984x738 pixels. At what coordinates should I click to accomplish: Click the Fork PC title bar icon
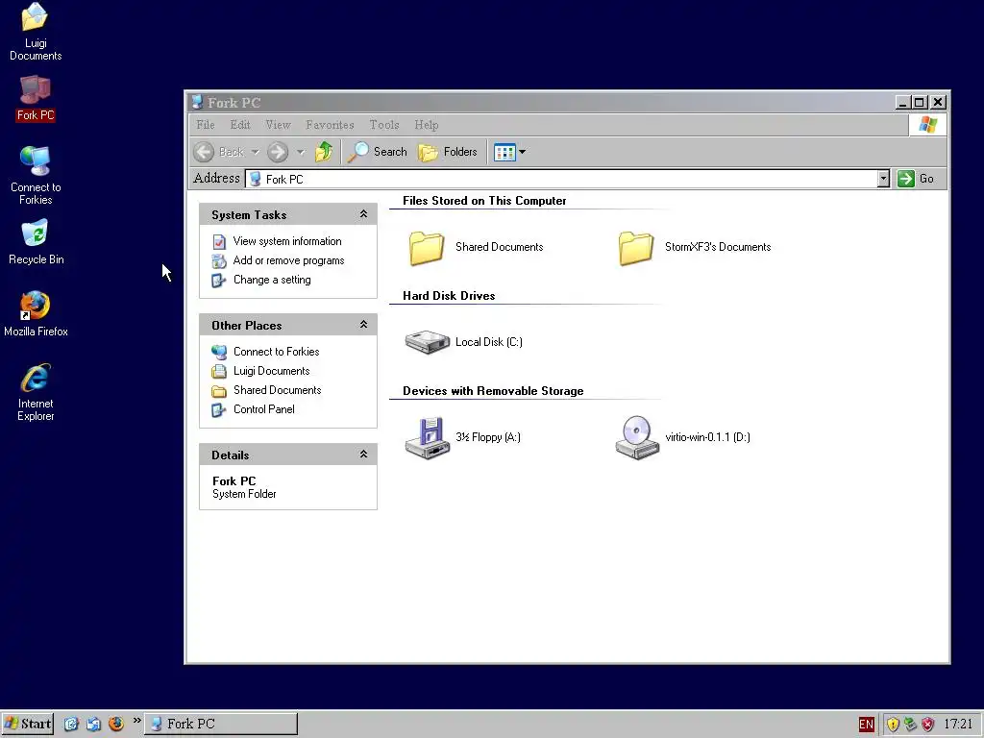coord(197,102)
